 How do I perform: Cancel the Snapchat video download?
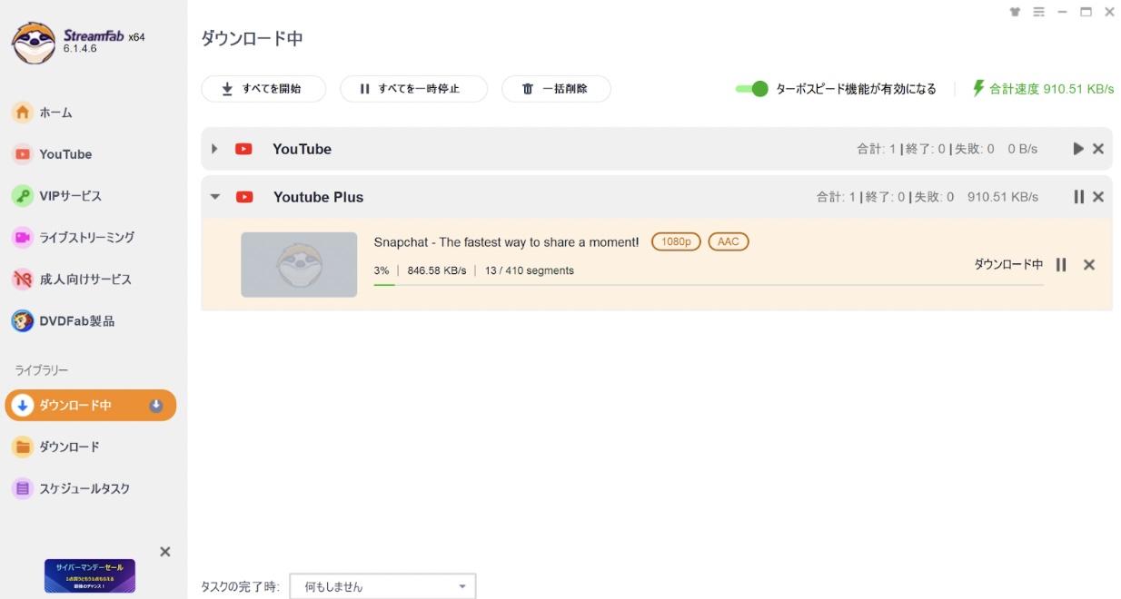(1089, 264)
